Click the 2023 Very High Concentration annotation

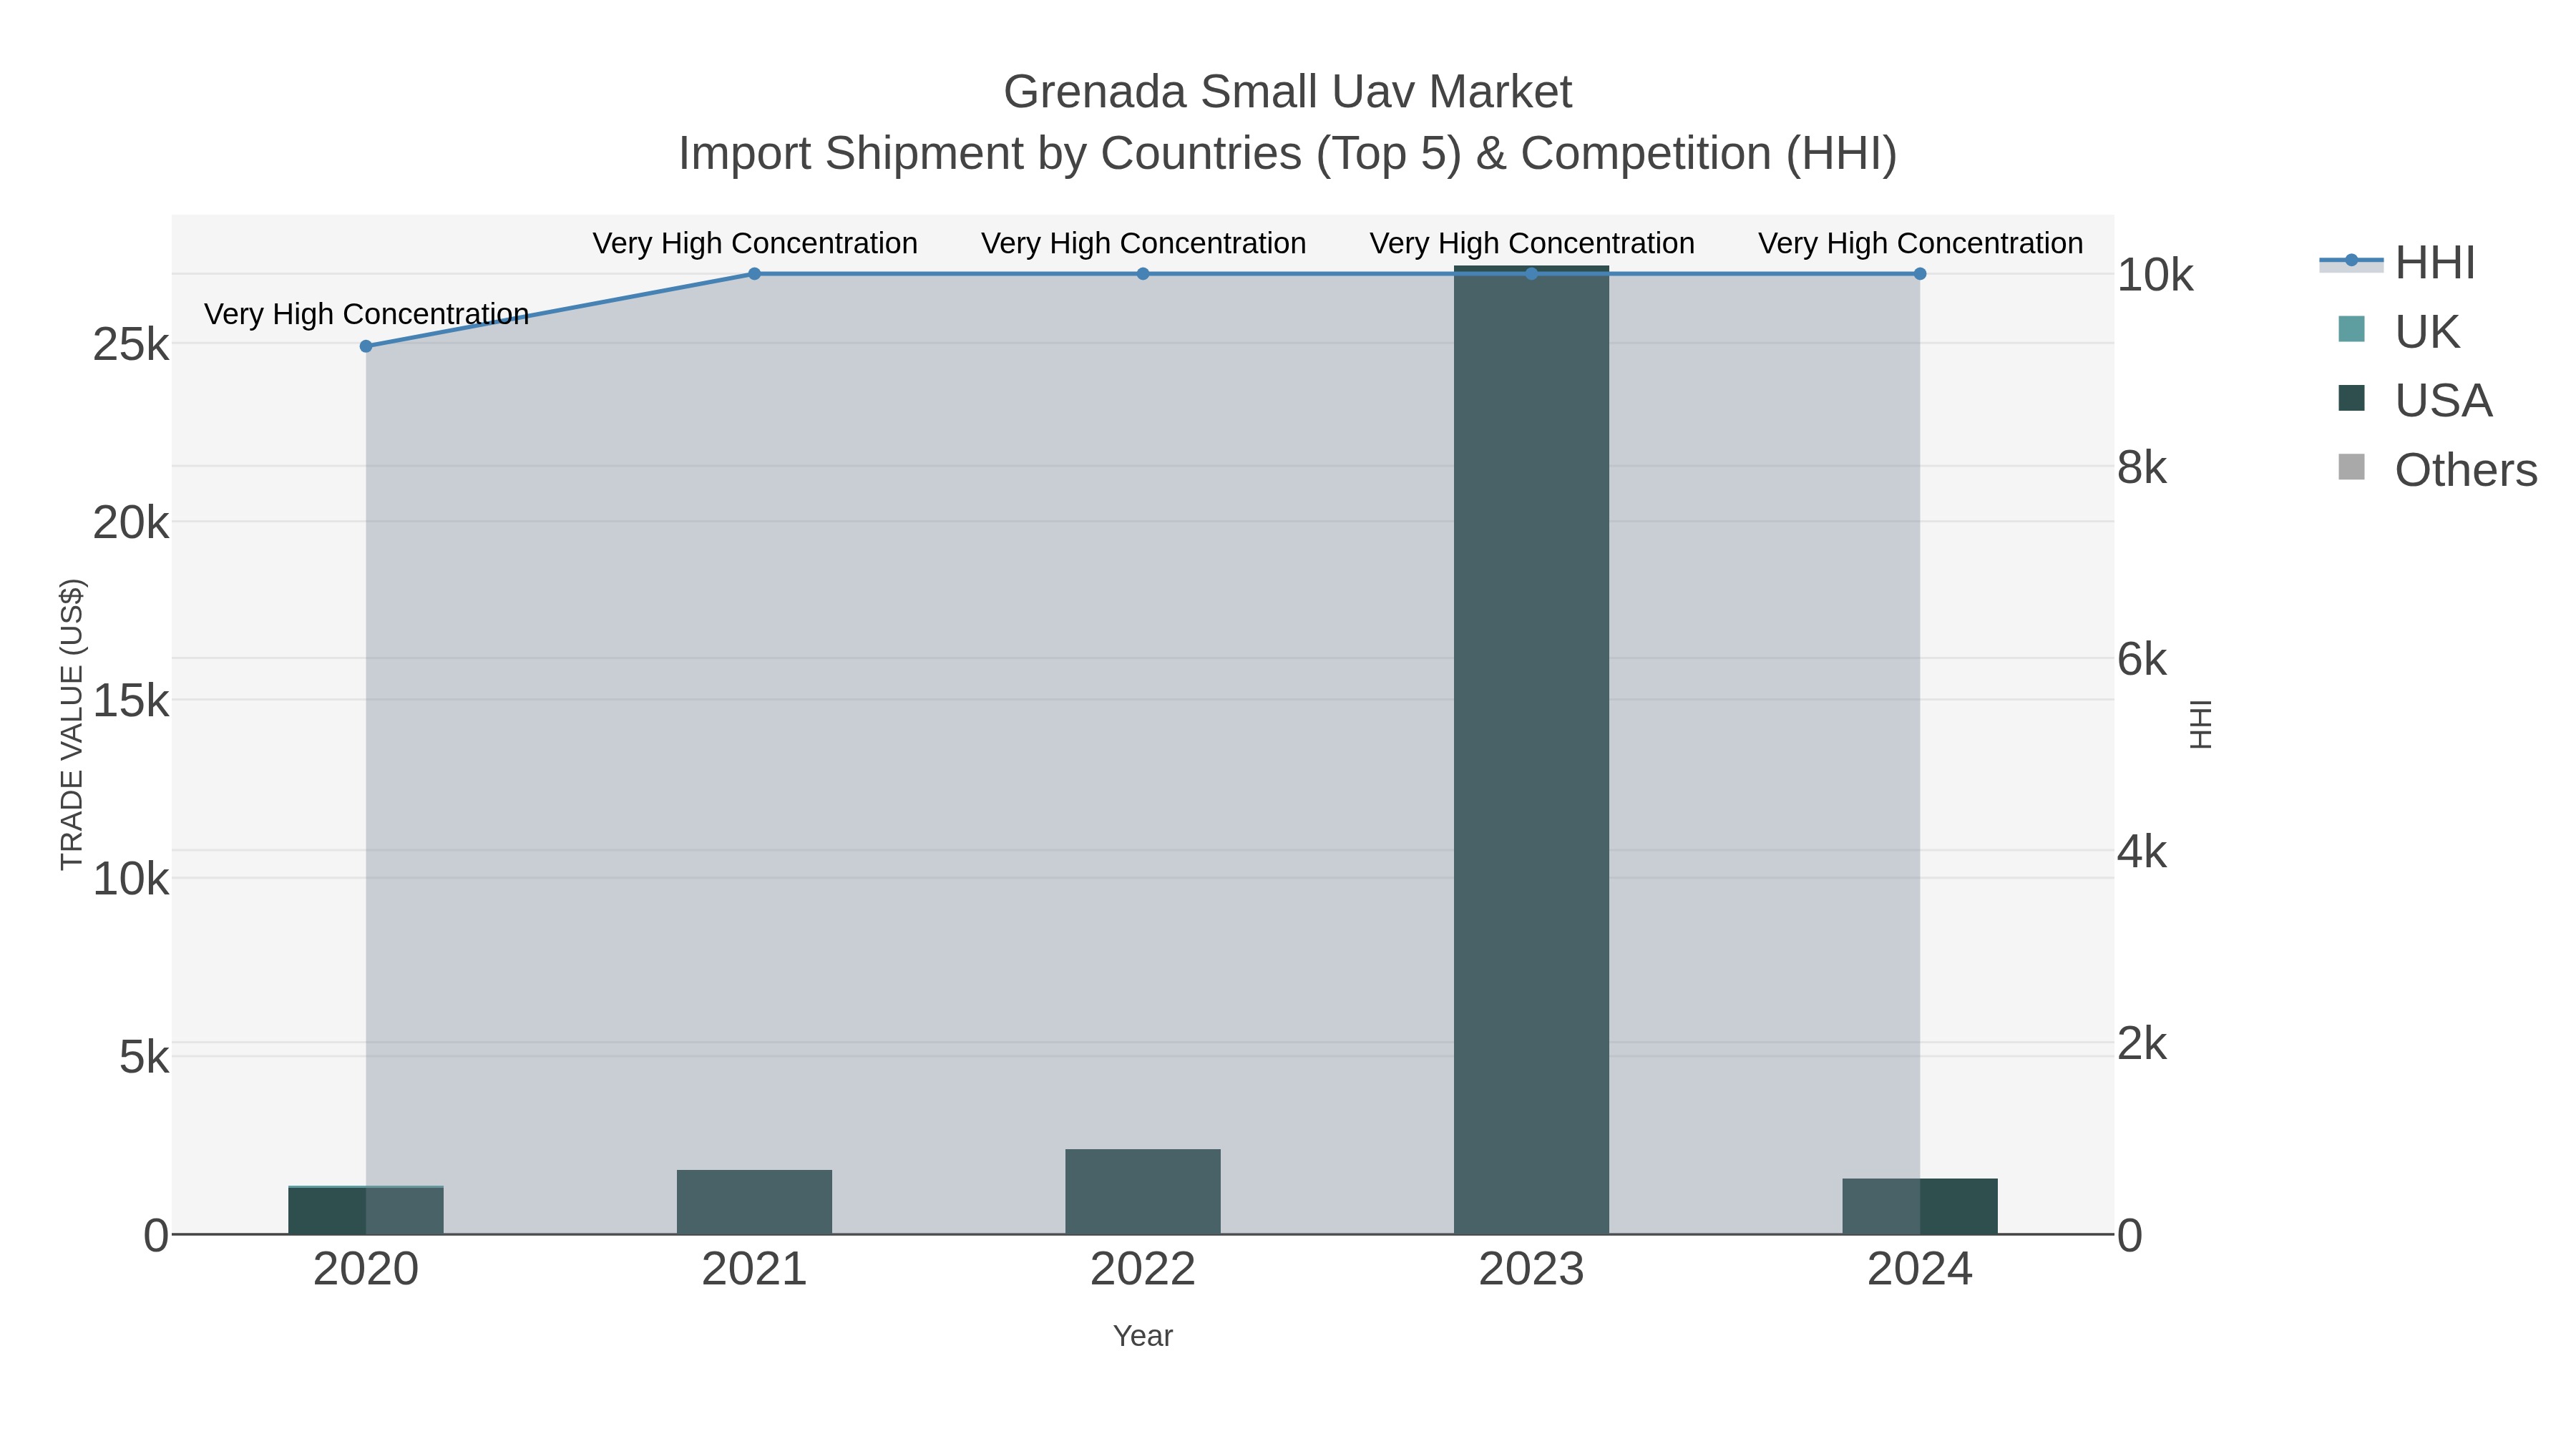(x=1532, y=243)
